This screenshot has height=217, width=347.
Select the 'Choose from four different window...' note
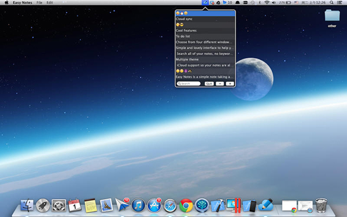(205, 42)
